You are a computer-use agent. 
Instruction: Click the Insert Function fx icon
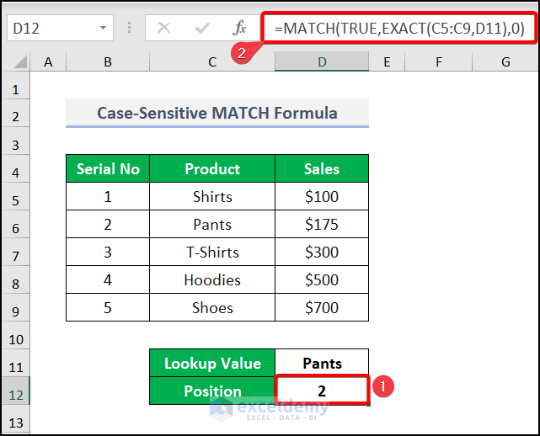(240, 28)
